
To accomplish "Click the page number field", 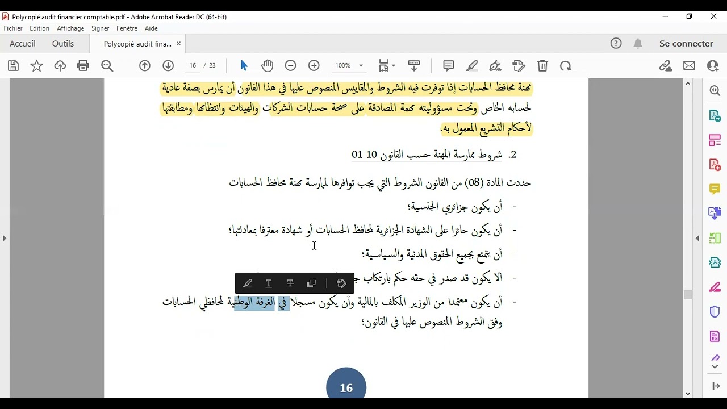I will (193, 66).
